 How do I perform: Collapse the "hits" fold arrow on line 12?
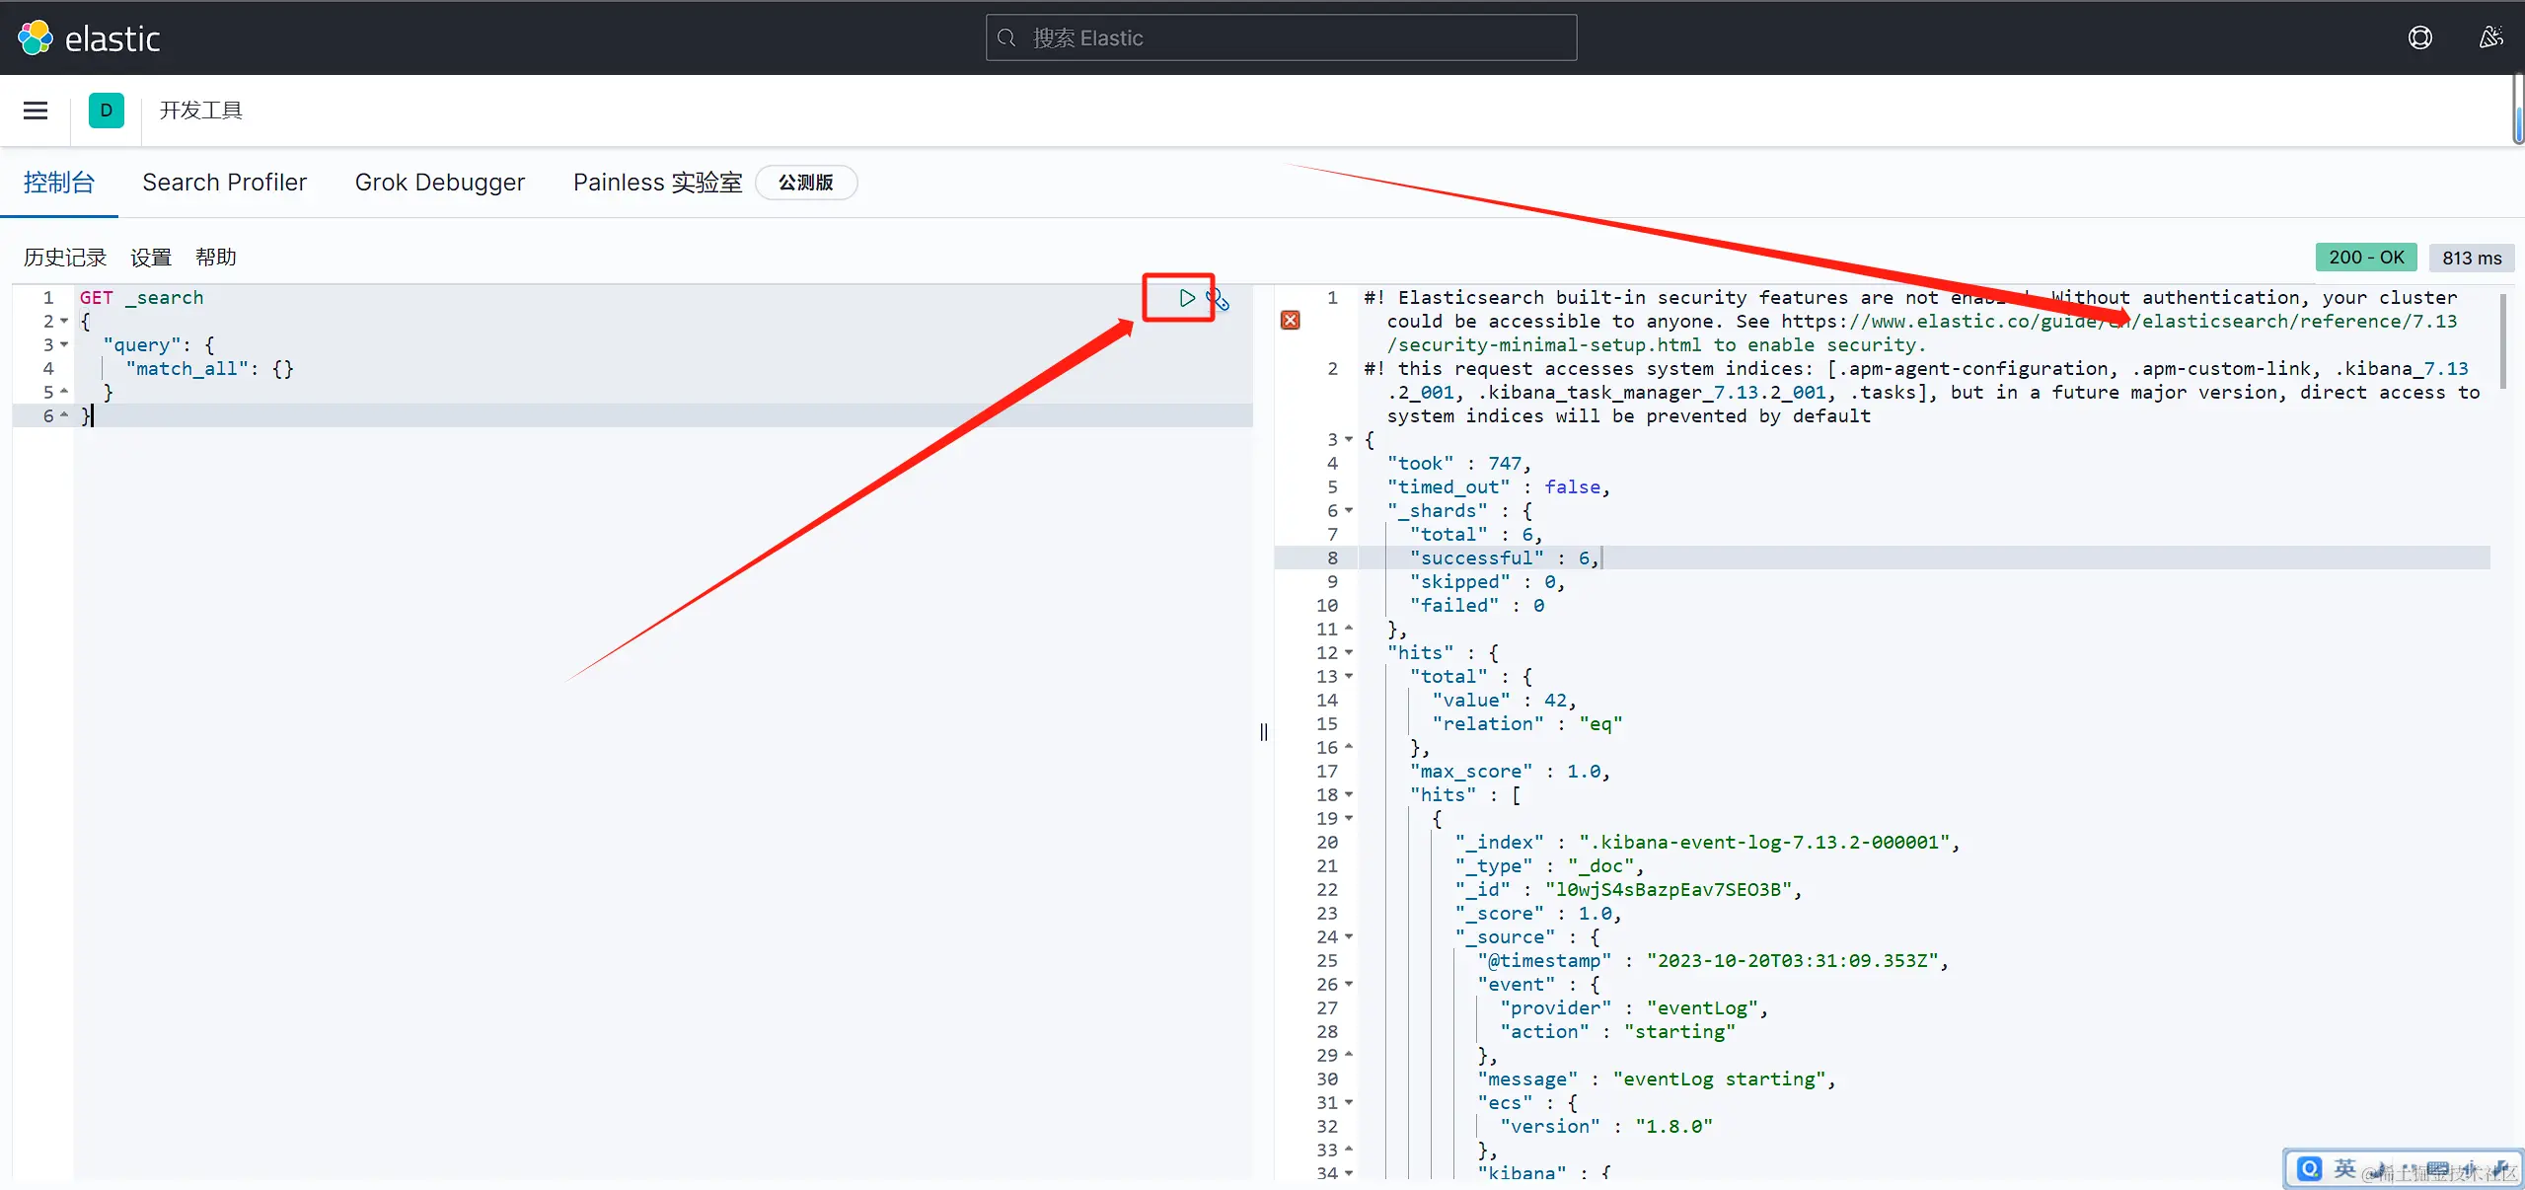tap(1349, 652)
